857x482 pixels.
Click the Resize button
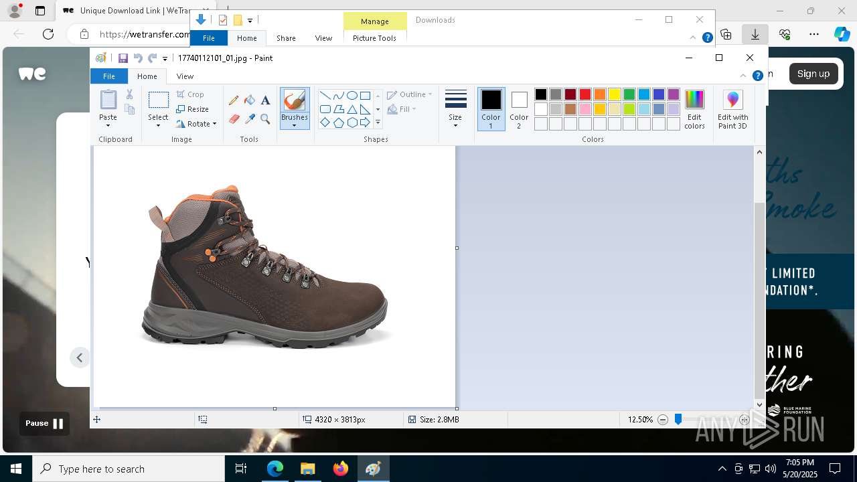(193, 109)
